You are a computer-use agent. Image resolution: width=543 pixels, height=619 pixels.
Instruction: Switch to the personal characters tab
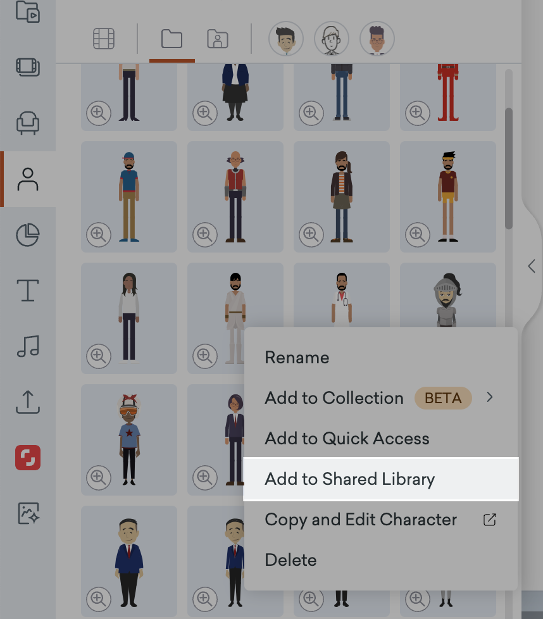218,39
